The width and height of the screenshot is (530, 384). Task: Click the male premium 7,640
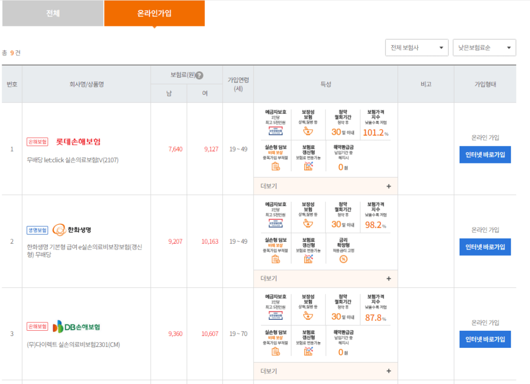[175, 149]
